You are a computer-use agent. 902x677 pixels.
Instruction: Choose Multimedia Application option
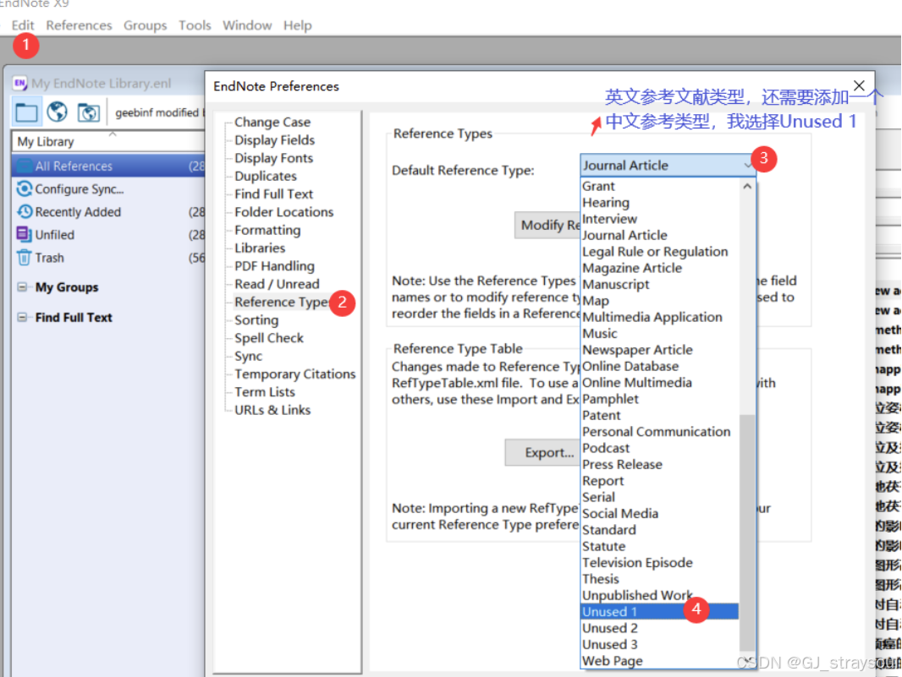click(660, 317)
